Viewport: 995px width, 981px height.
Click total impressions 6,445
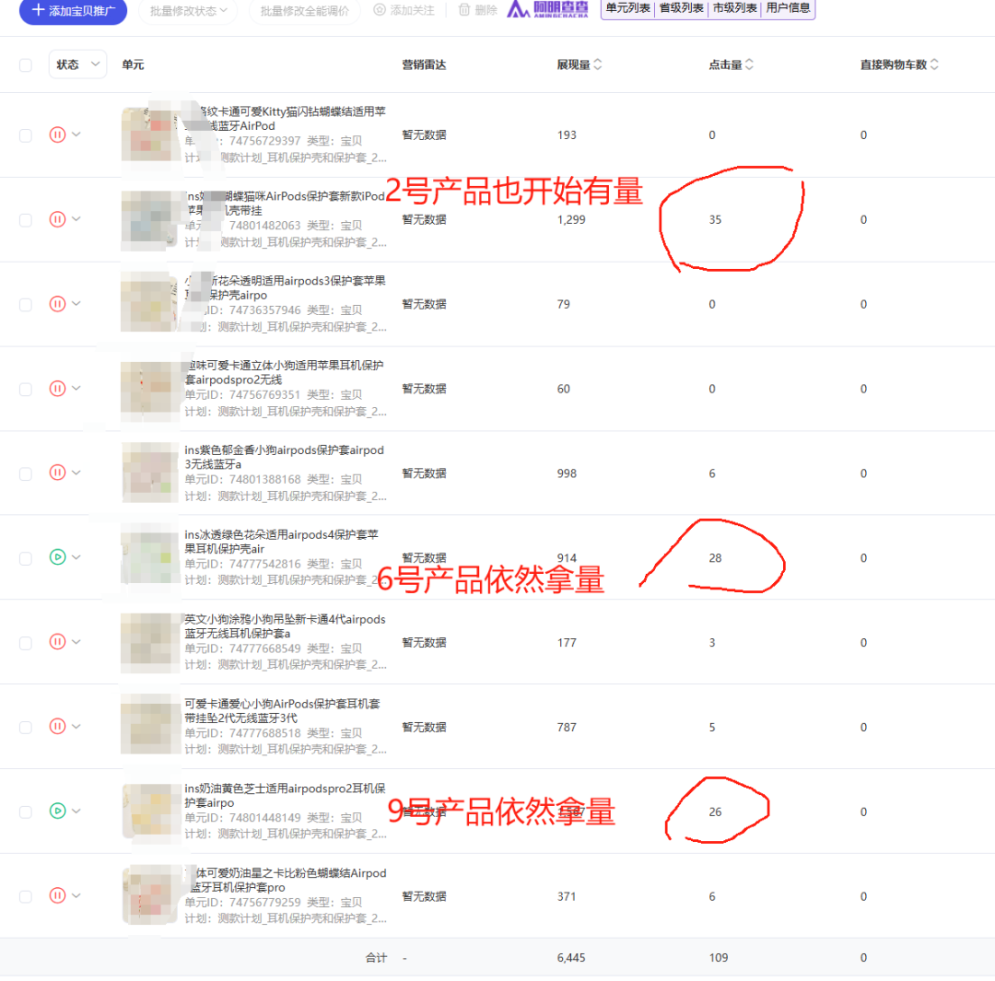click(571, 958)
